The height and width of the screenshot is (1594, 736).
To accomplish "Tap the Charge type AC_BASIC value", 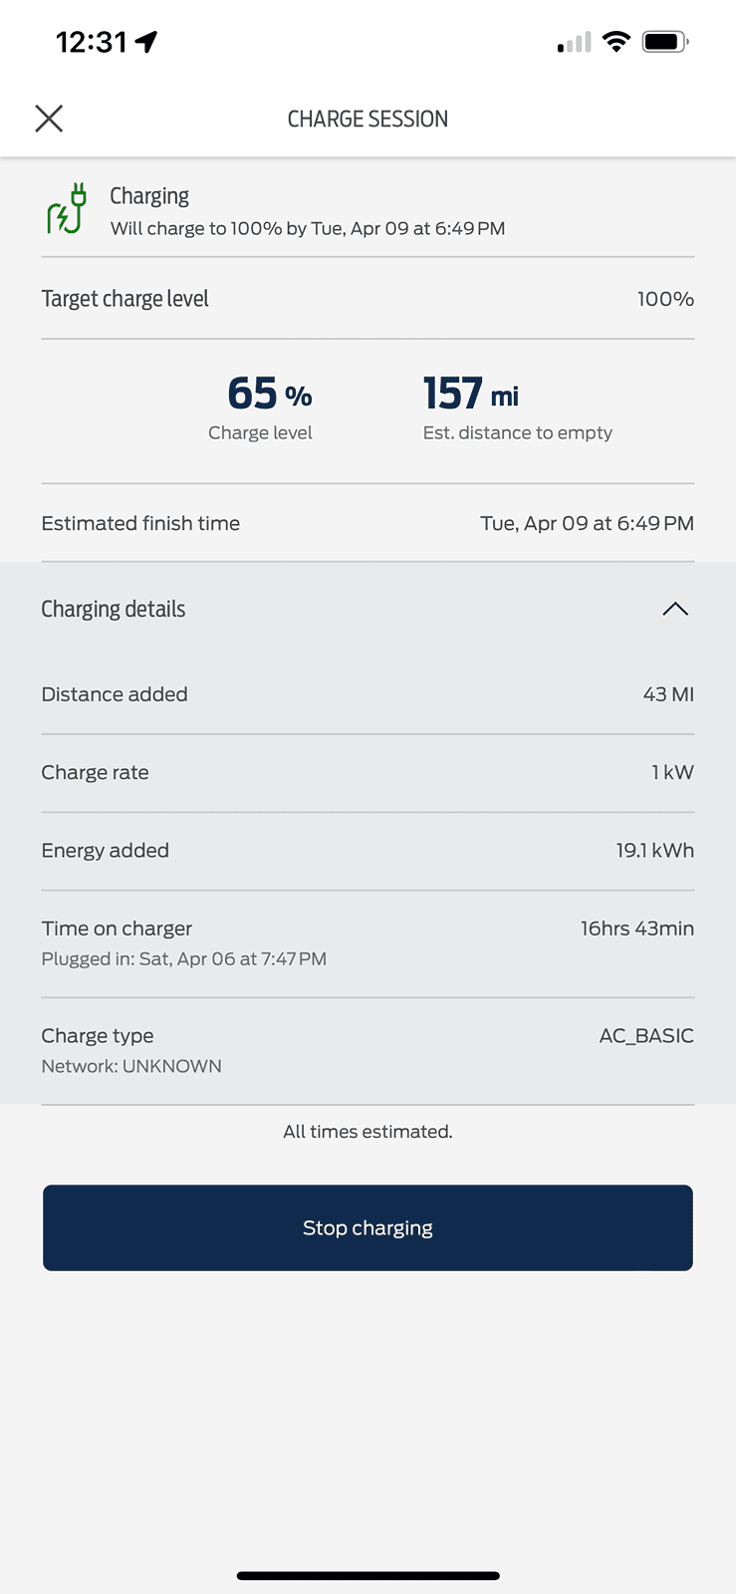I will [x=645, y=1036].
